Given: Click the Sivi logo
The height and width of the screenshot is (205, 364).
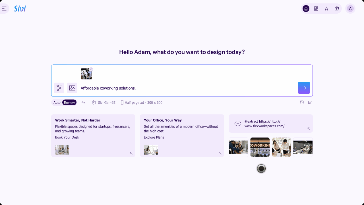Looking at the screenshot, I should (20, 9).
